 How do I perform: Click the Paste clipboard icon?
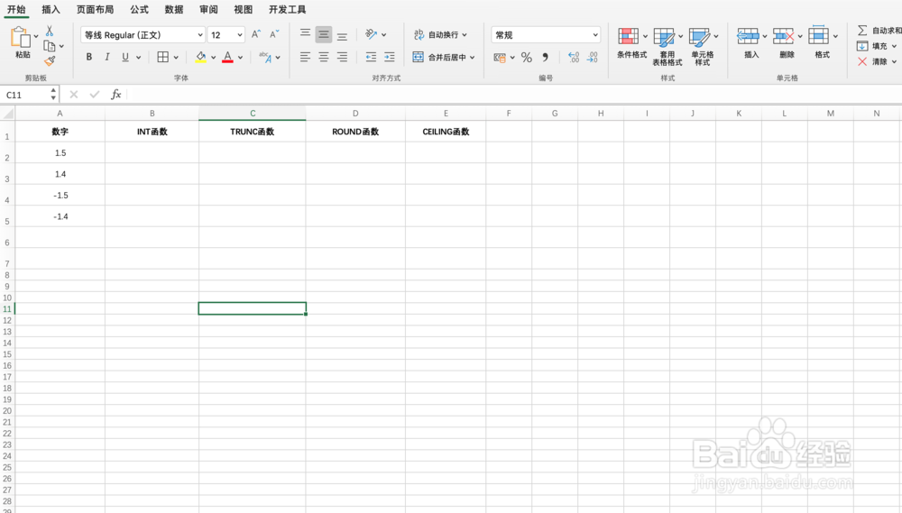[x=20, y=37]
